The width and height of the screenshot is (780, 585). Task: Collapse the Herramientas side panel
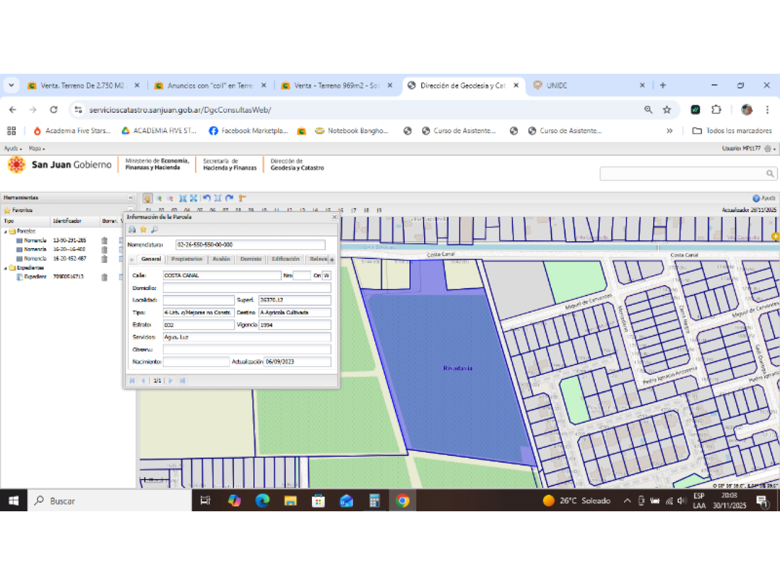pos(130,197)
